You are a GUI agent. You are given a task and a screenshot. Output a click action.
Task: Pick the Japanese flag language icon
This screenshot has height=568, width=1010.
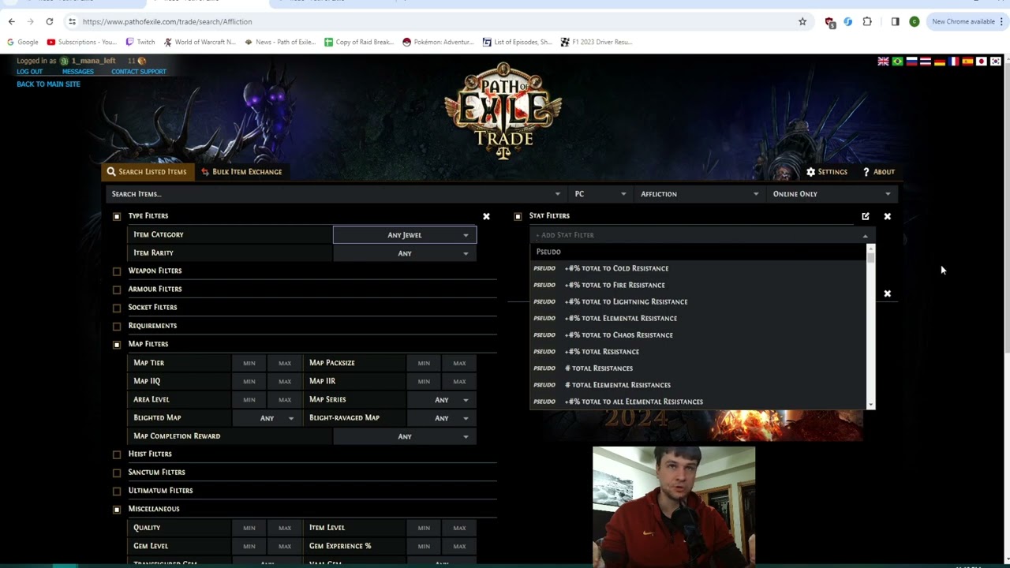point(982,62)
